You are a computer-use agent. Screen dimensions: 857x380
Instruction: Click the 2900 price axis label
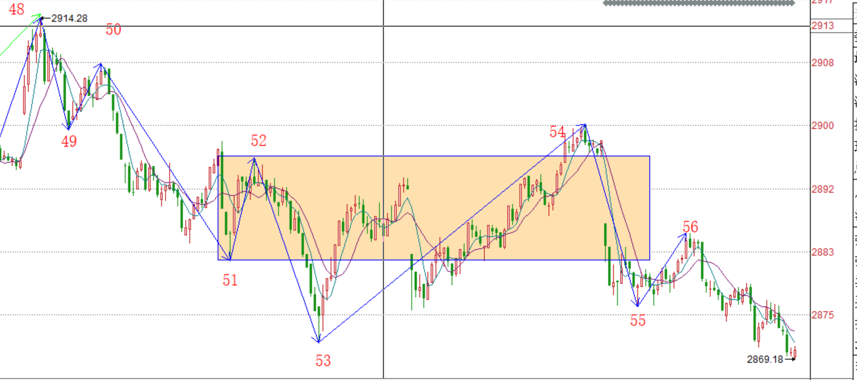[x=823, y=126]
